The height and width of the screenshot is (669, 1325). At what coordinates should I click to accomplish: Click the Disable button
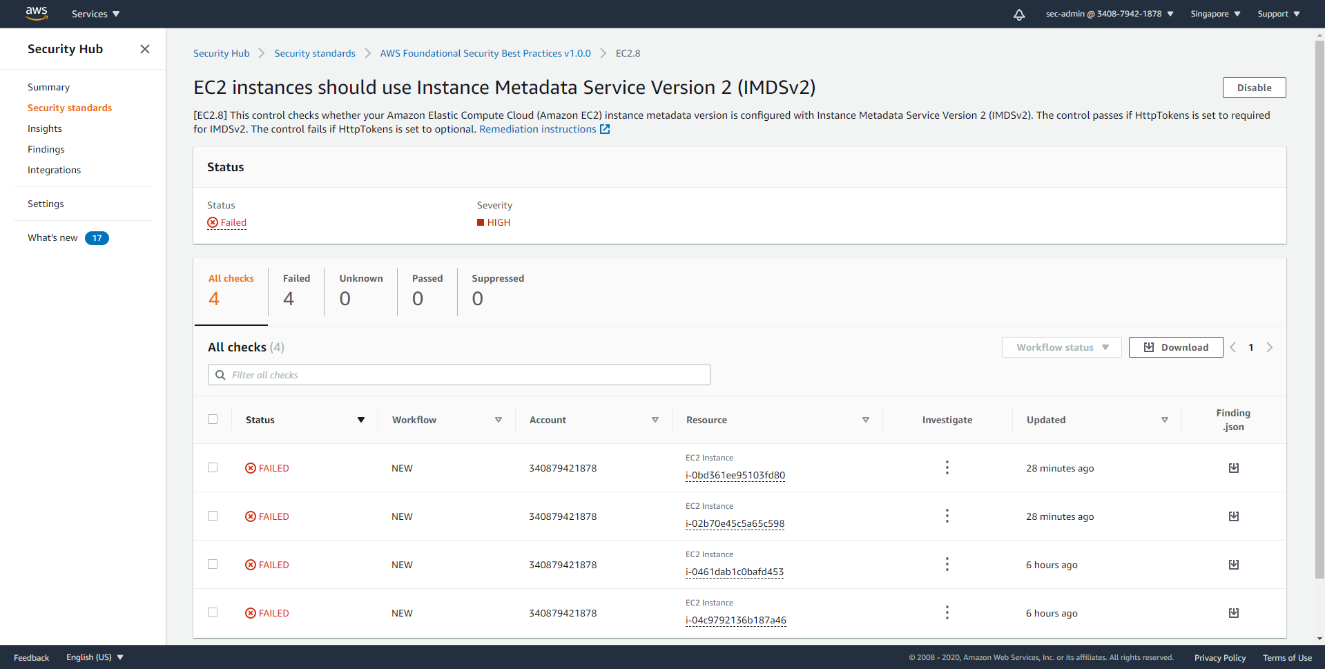point(1254,88)
